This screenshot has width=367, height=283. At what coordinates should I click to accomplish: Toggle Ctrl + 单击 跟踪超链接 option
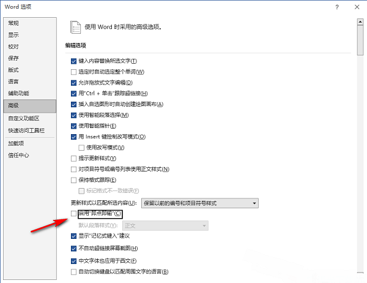pyautogui.click(x=74, y=94)
